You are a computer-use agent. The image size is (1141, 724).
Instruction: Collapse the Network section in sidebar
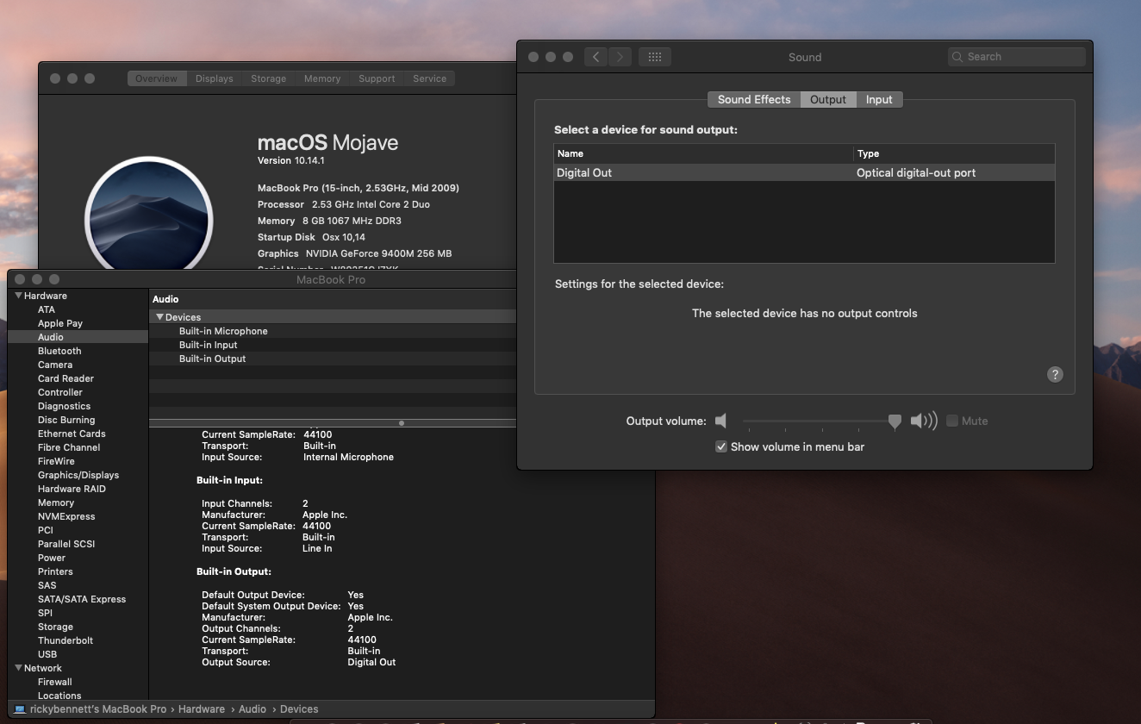18,668
